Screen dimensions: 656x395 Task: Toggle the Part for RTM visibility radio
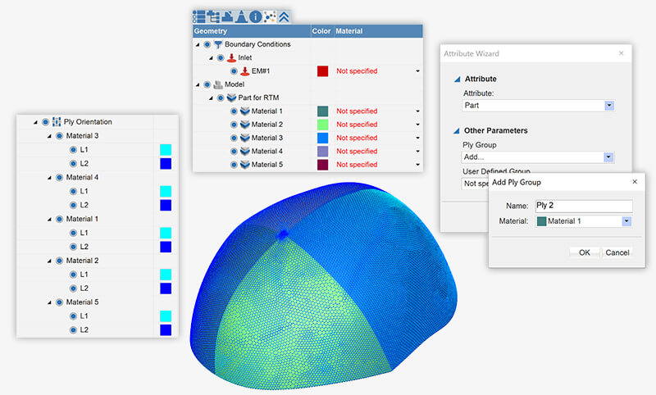(x=221, y=98)
